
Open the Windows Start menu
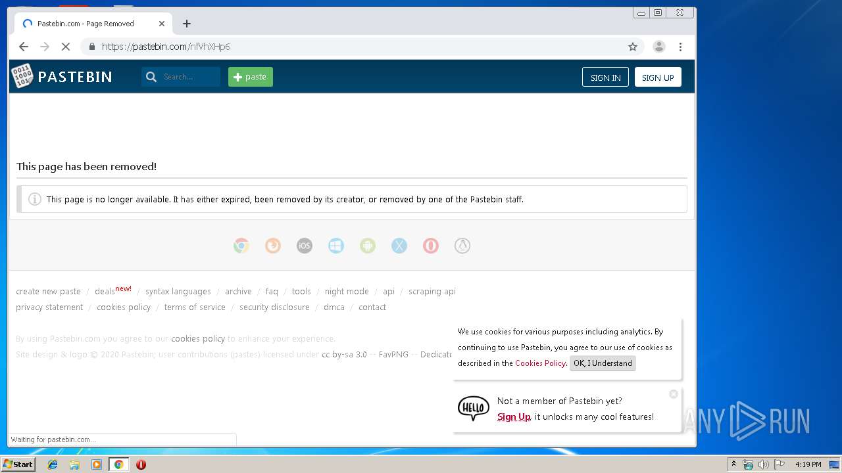pos(18,464)
